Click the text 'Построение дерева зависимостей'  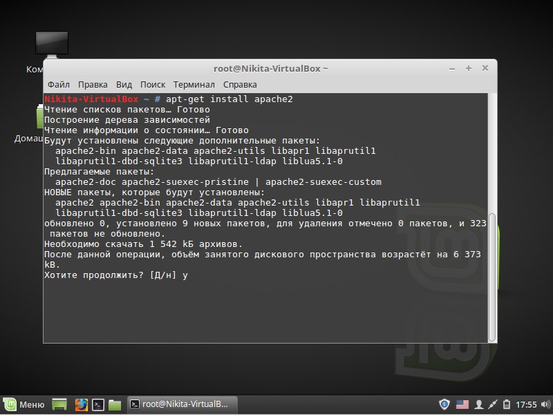pos(127,120)
